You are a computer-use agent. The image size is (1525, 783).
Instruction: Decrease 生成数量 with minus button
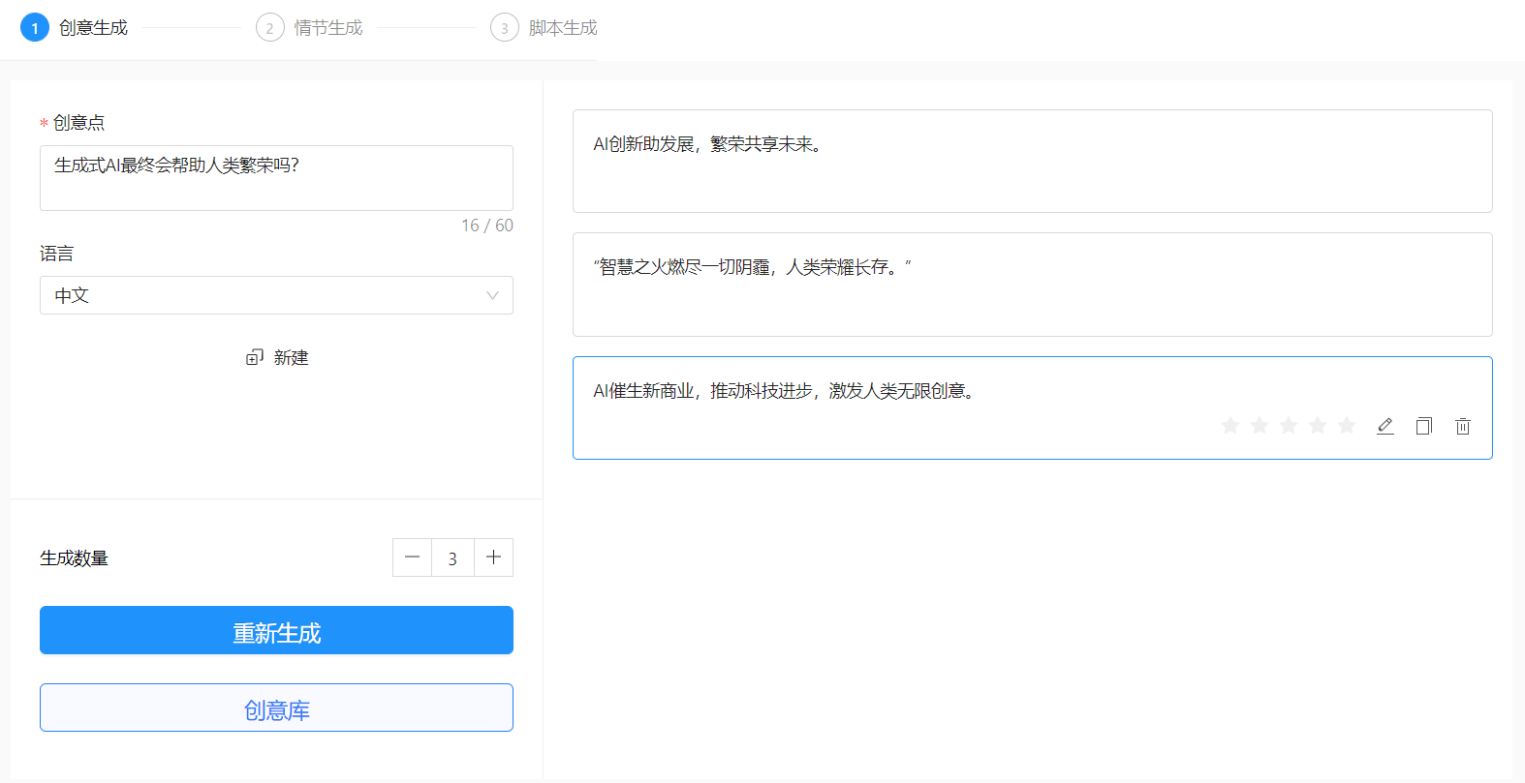coord(412,557)
